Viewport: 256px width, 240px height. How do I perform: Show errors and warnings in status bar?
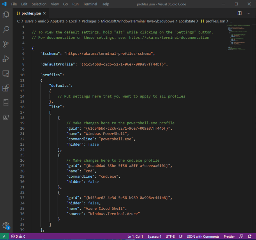[x=18, y=236]
